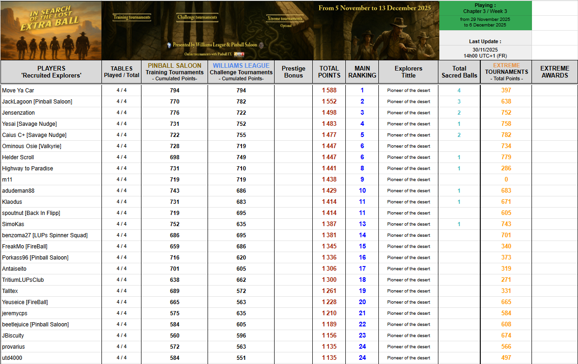Select the Prestige Bonus column header
578x364 pixels.
click(293, 72)
